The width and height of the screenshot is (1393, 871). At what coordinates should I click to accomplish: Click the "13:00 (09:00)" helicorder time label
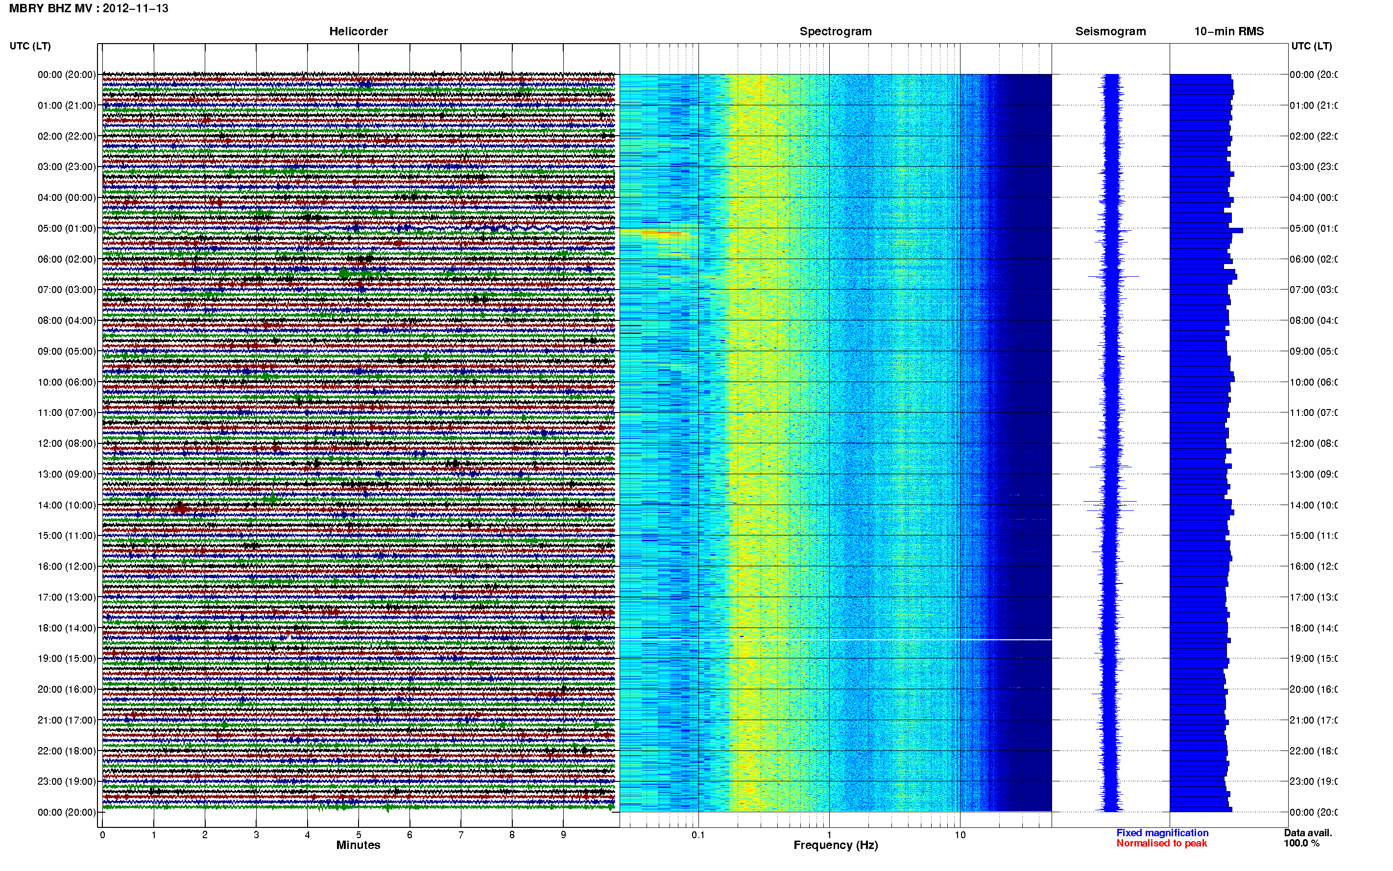(67, 474)
